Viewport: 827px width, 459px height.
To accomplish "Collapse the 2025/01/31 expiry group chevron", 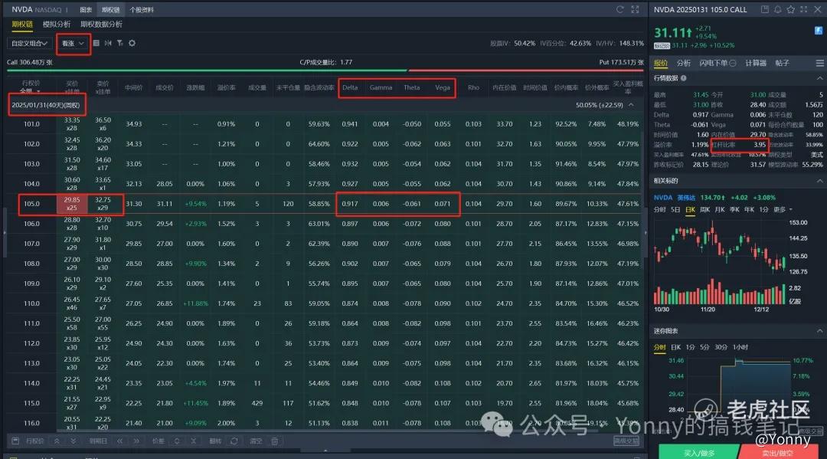I will coord(631,105).
